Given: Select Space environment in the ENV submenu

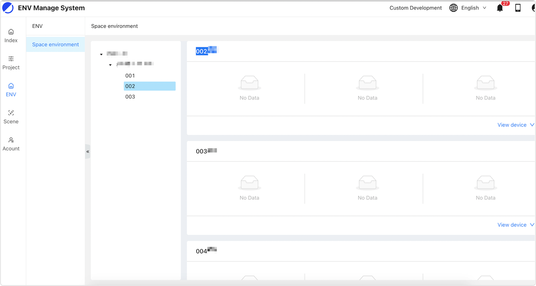Looking at the screenshot, I should (x=56, y=44).
